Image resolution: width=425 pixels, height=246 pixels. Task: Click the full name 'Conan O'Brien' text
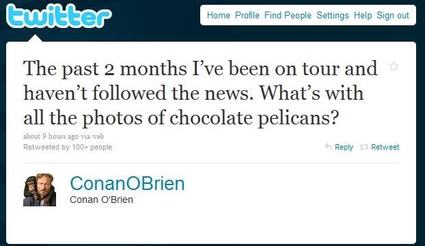click(x=101, y=200)
